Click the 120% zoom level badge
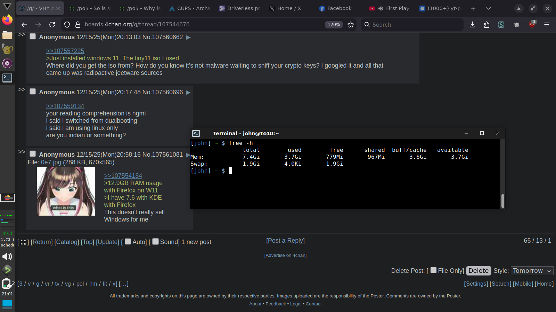The image size is (556, 312). pos(334,25)
